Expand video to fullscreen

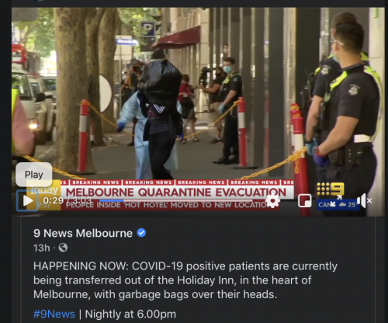click(x=336, y=201)
